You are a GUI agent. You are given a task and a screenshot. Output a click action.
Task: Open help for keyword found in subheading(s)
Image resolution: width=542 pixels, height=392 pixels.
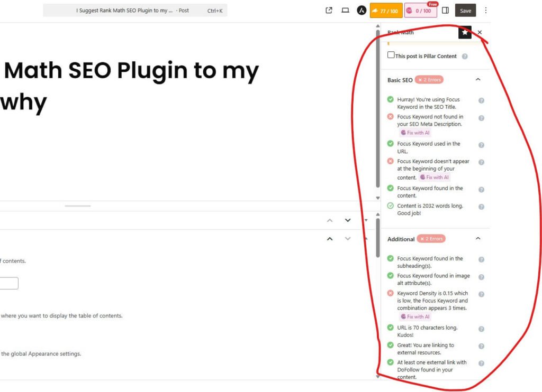[481, 259]
